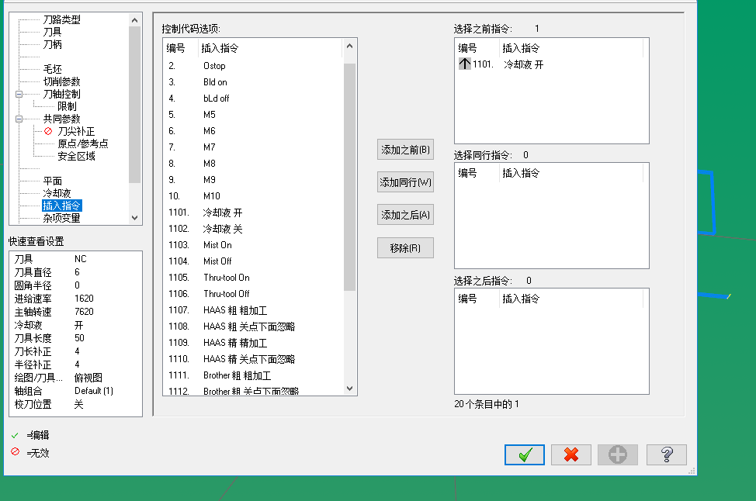Viewport: 756px width, 501px height.
Task: Select 1107 HAAS 粗 粗加工 row
Action: tap(253, 310)
